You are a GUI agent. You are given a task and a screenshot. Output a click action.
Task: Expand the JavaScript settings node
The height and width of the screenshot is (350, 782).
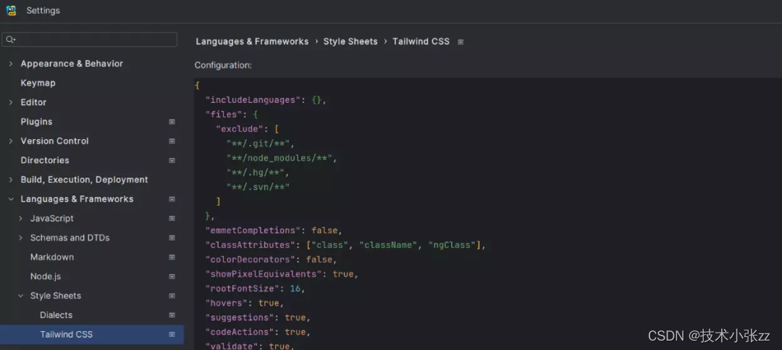[20, 219]
